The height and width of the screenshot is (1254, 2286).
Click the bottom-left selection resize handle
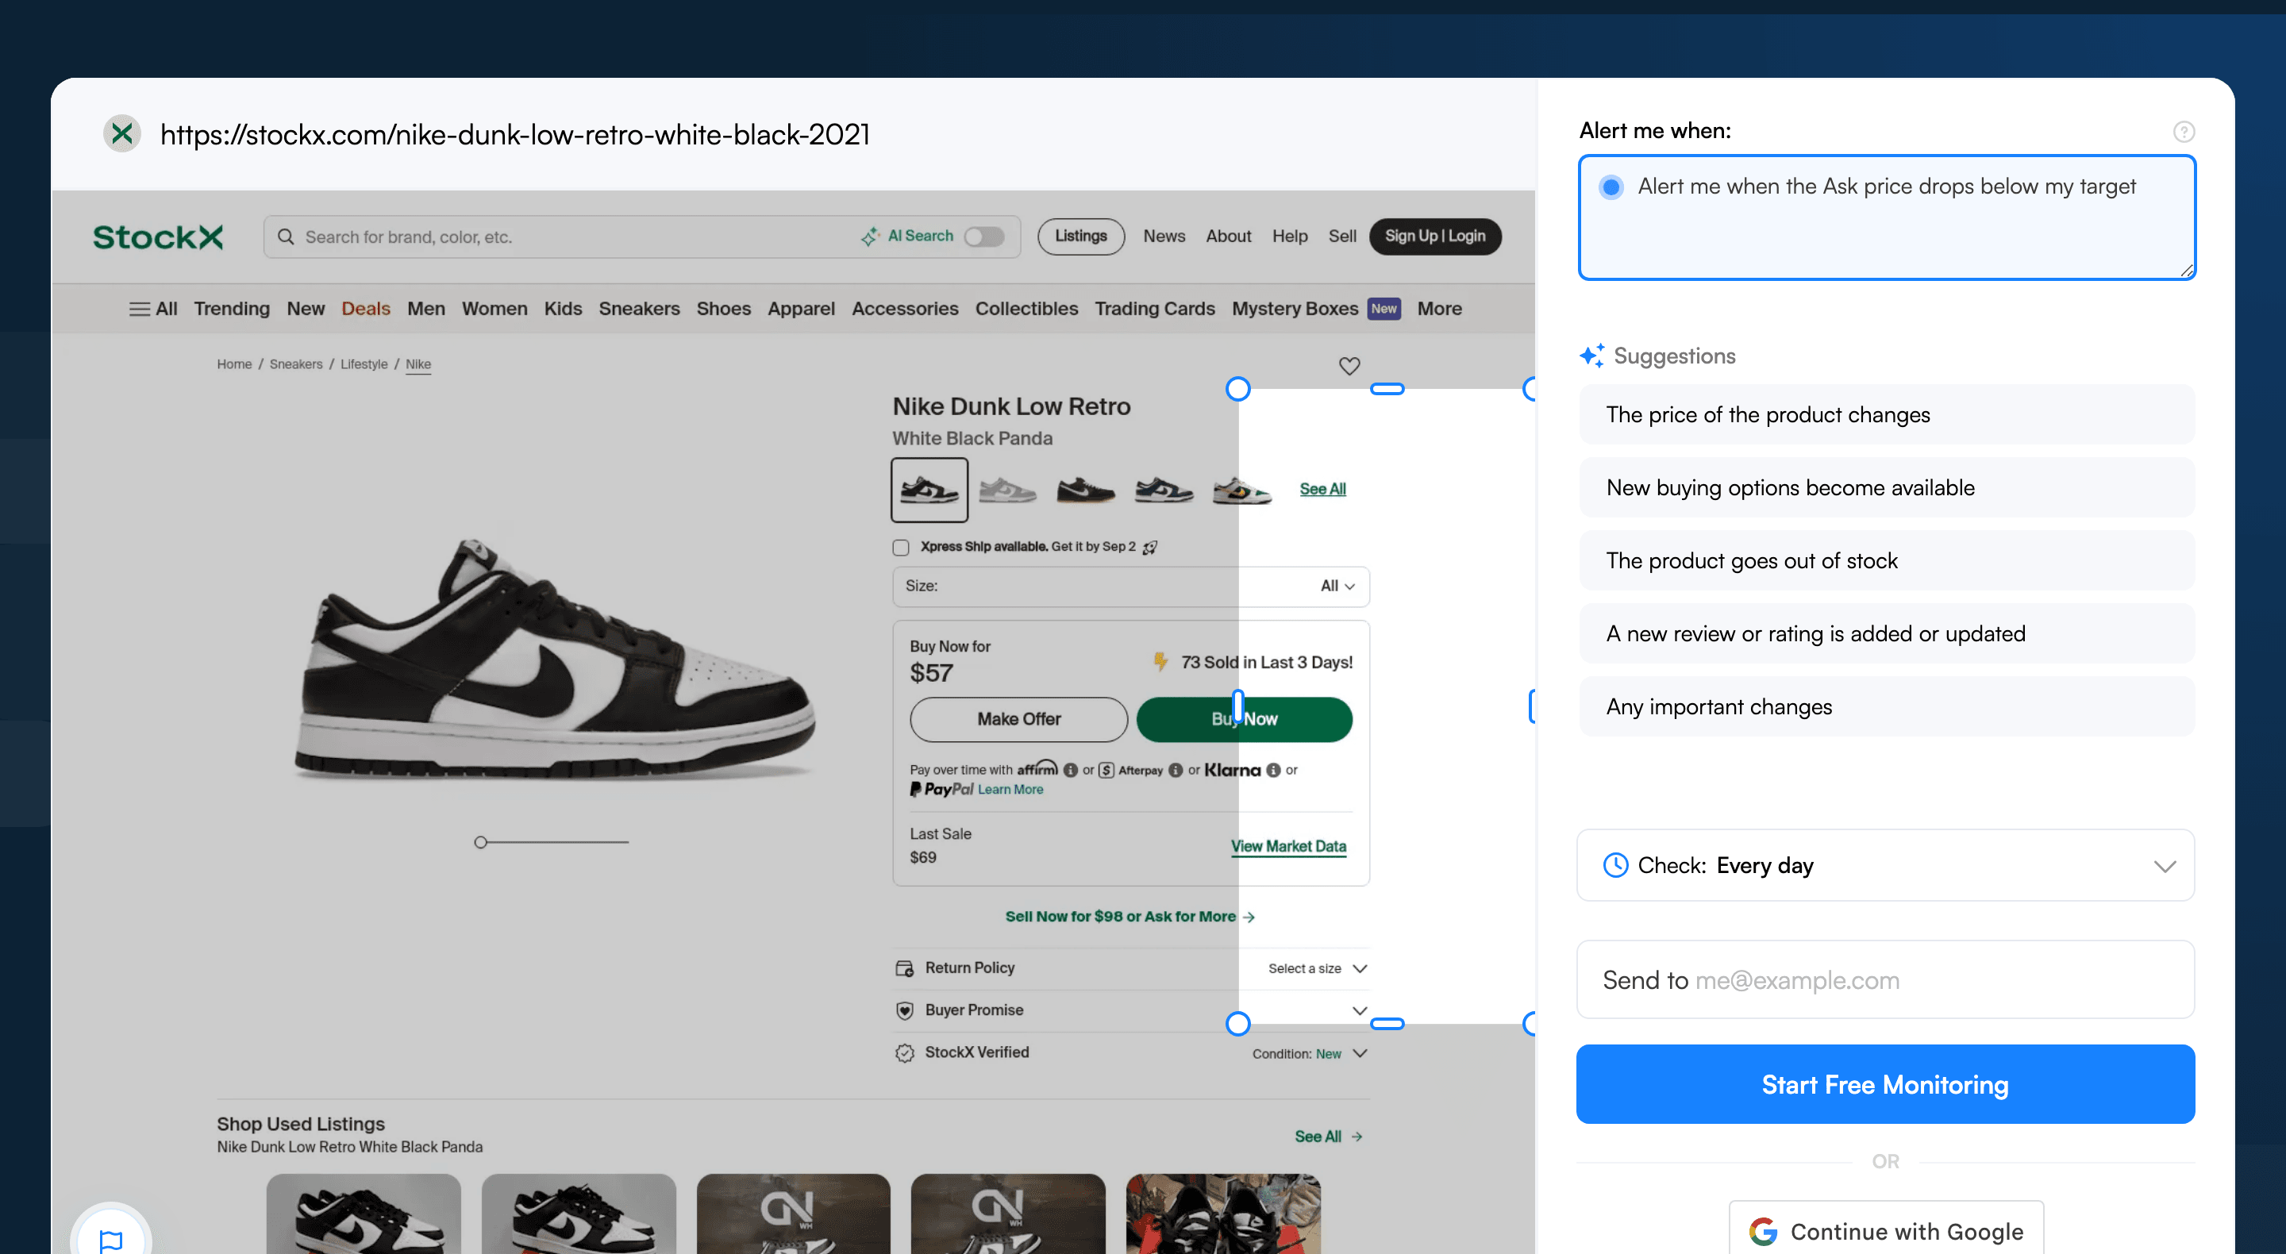click(1237, 1024)
